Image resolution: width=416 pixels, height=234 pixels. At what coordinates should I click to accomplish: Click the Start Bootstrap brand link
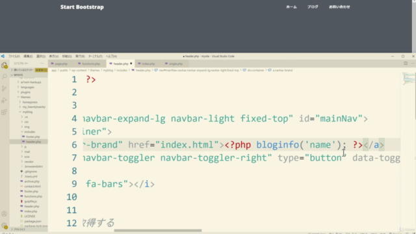pyautogui.click(x=82, y=7)
